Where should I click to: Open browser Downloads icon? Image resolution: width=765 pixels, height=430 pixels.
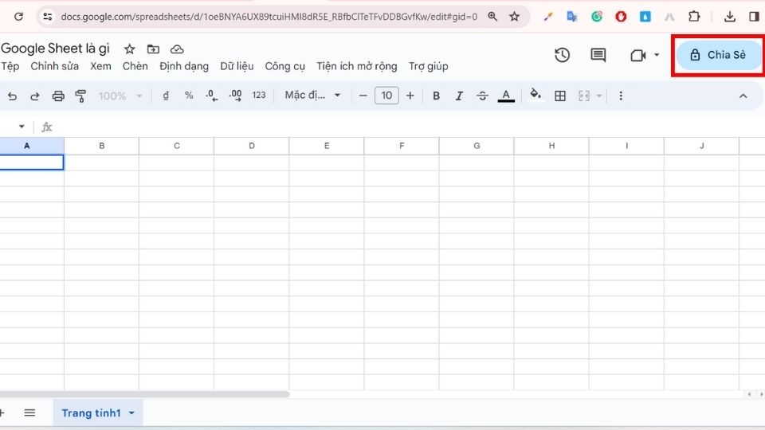coord(730,17)
